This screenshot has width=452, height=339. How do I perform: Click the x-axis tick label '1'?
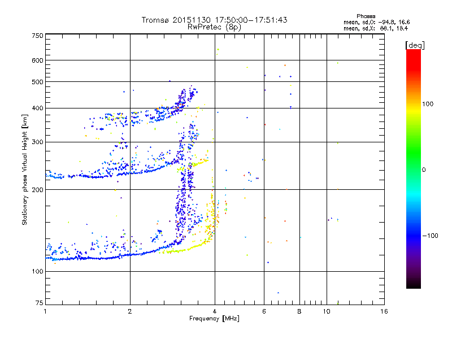45,311
